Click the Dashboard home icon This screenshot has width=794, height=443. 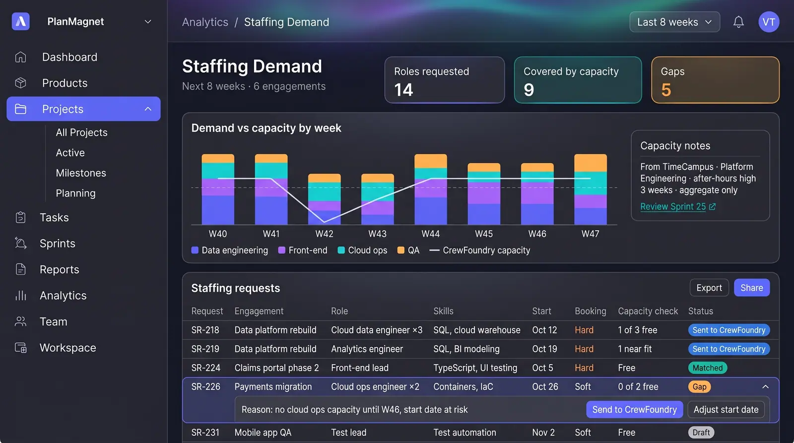click(x=20, y=57)
